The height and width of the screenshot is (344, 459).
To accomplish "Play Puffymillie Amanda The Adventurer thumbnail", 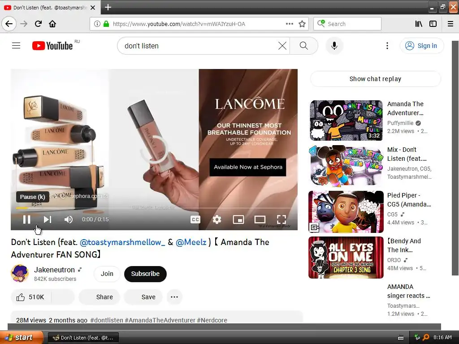I will 346,120.
